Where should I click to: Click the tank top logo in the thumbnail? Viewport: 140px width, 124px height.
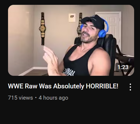[x=69, y=72]
